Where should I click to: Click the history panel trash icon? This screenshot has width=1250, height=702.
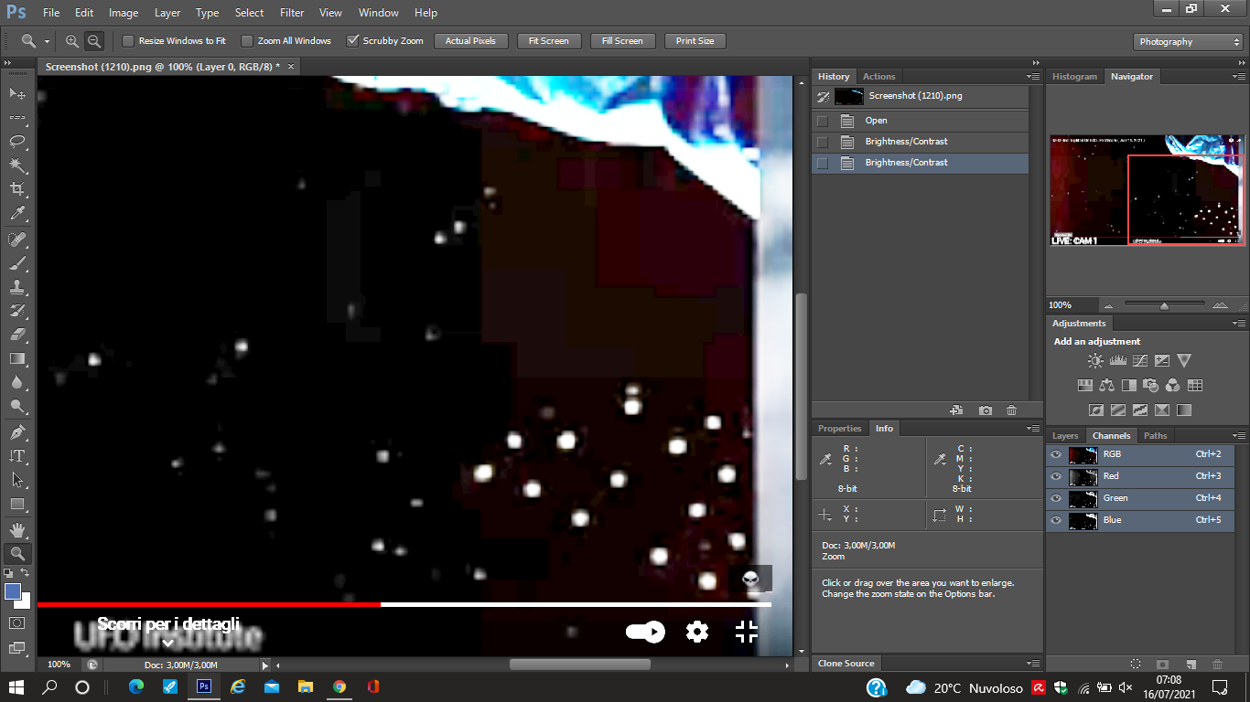(x=1011, y=411)
